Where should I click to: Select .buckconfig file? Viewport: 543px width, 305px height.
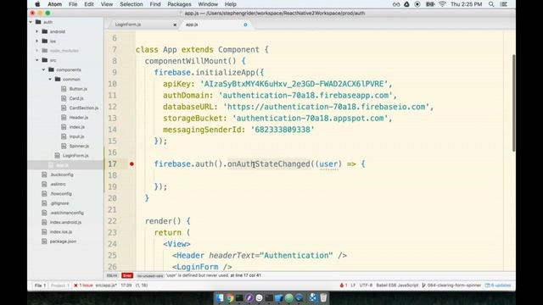pos(62,175)
